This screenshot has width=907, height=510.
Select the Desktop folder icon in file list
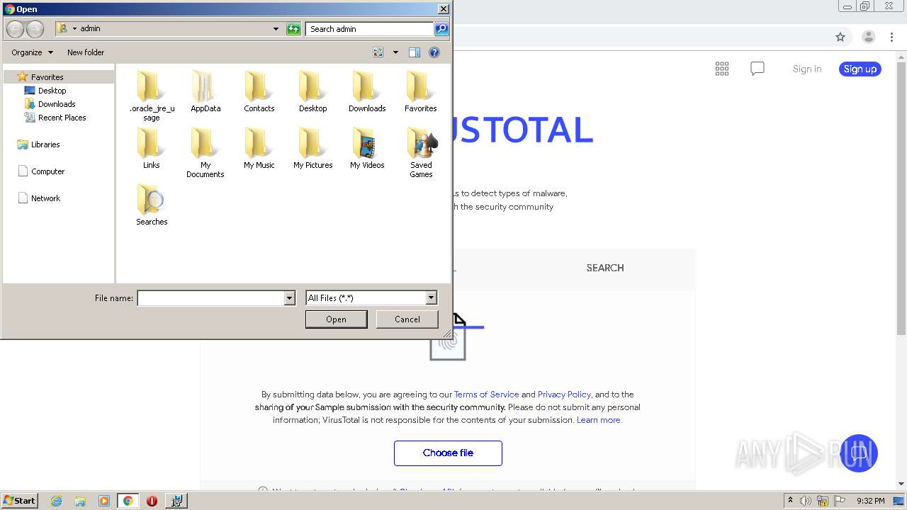[312, 92]
